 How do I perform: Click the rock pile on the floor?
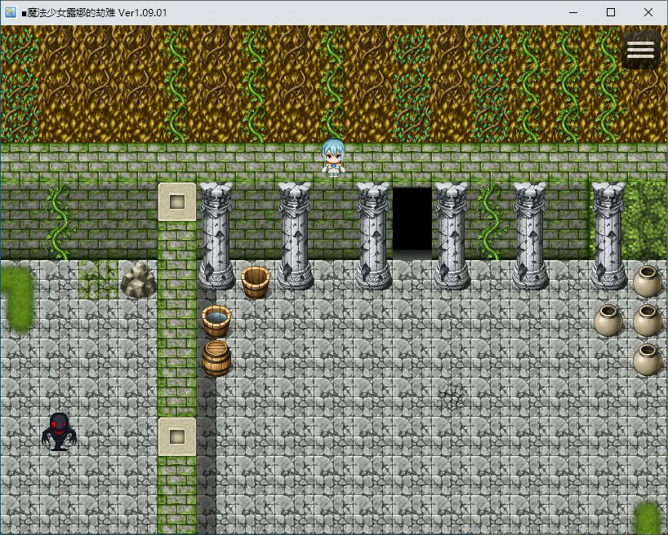[x=139, y=280]
